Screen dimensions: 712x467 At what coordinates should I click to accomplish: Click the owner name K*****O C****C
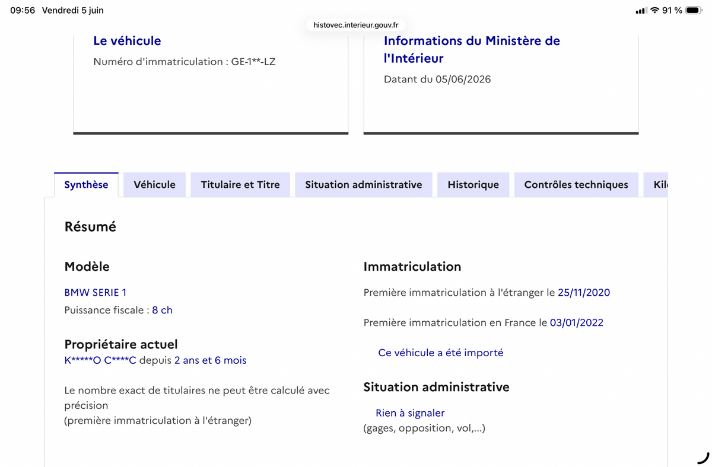coord(100,360)
